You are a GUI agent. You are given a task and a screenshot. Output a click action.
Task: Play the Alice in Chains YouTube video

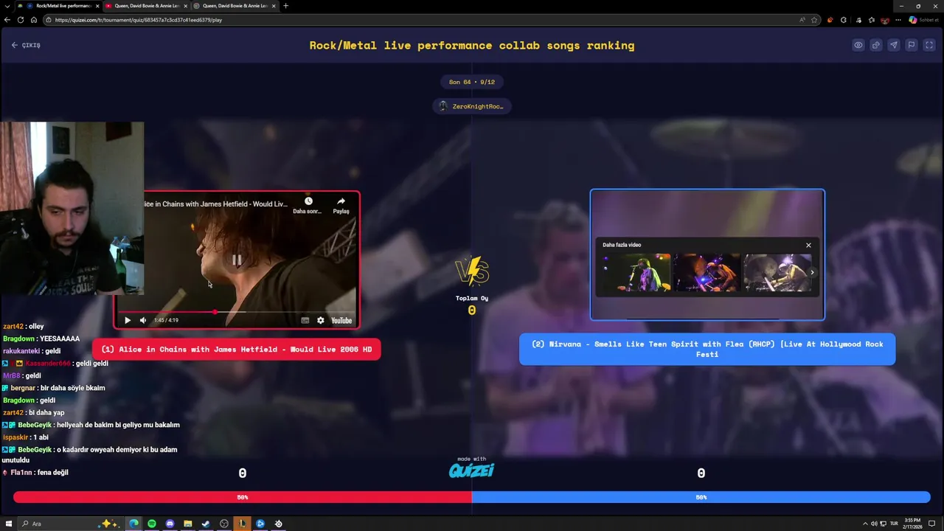pos(128,320)
